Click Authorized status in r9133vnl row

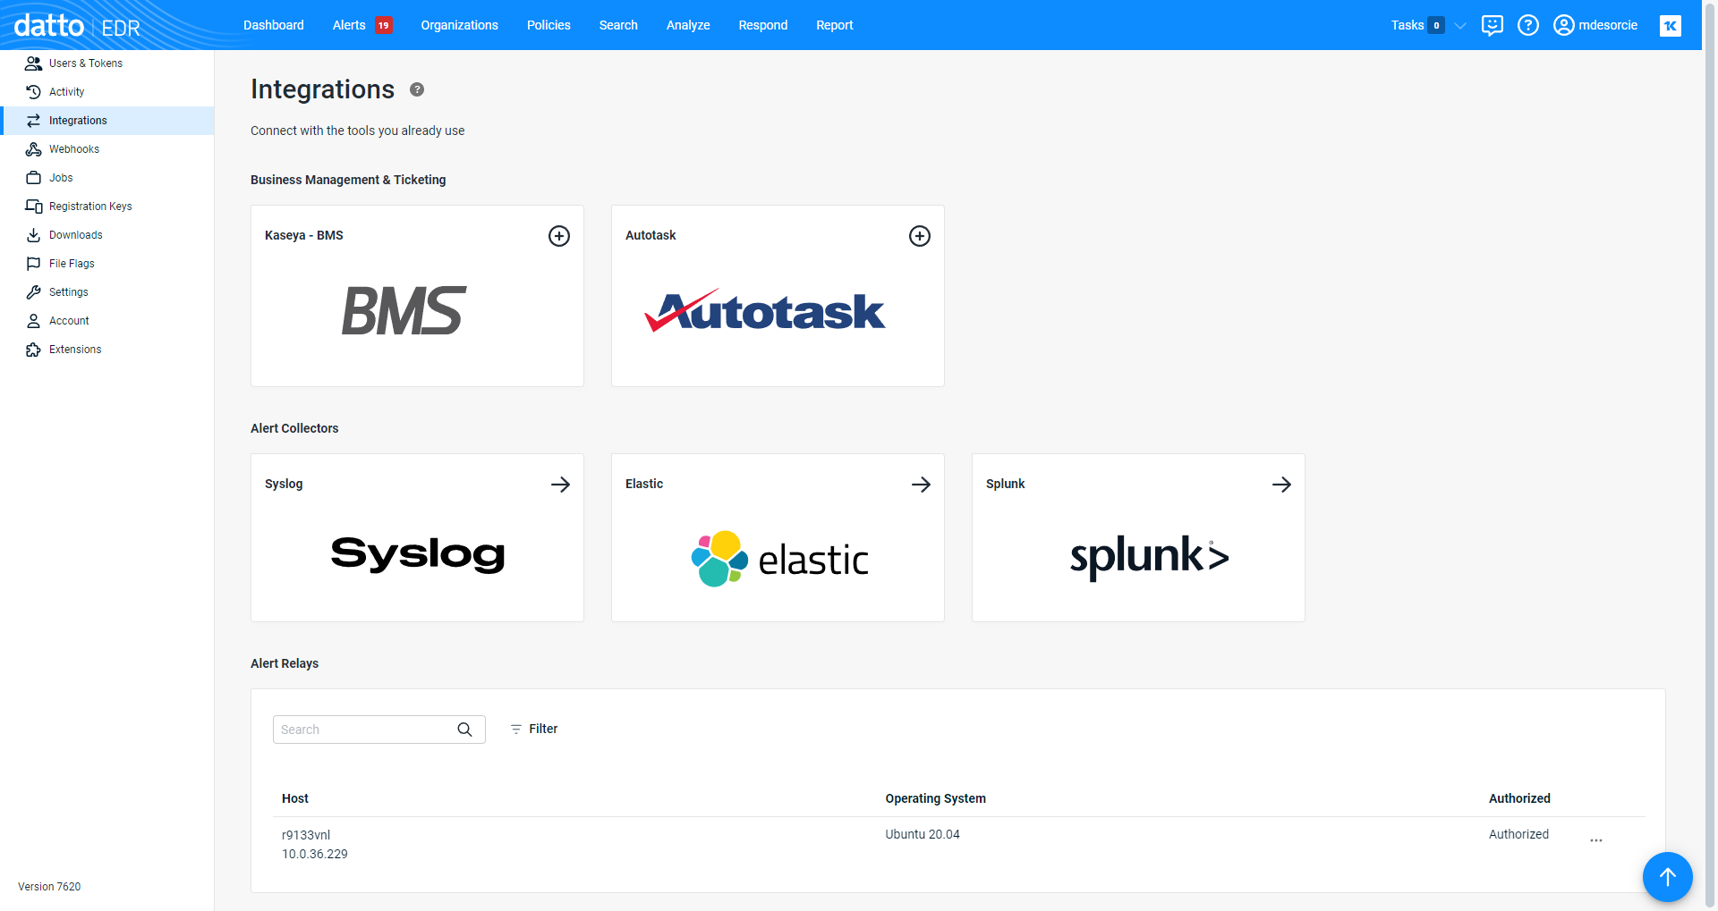point(1518,834)
